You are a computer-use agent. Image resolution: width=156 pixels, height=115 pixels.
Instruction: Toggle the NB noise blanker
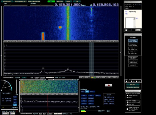point(84,101)
